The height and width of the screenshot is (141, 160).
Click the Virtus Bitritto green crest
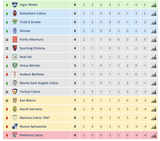(x=15, y=66)
